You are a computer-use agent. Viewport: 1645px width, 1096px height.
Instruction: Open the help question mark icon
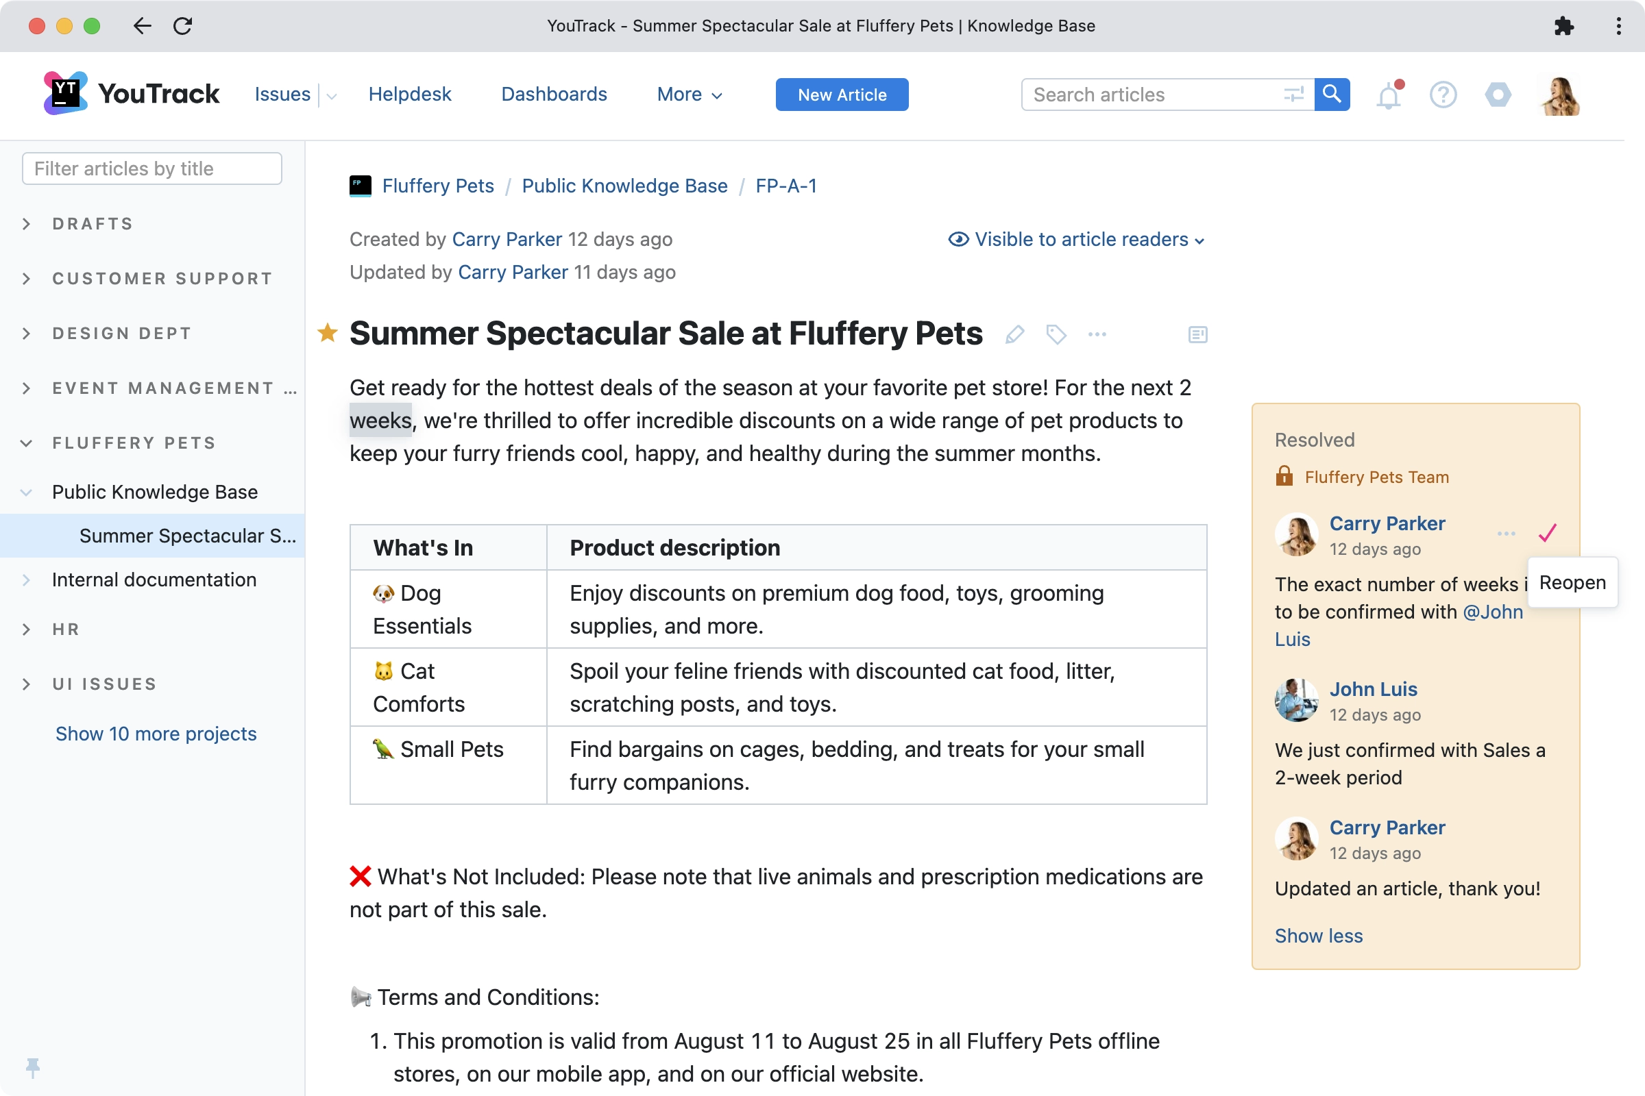tap(1443, 95)
